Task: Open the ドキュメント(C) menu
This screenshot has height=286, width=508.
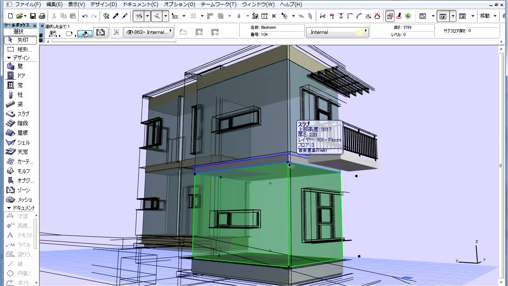Action: coord(140,4)
